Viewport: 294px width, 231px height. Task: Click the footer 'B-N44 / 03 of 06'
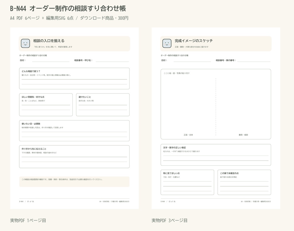168,201
